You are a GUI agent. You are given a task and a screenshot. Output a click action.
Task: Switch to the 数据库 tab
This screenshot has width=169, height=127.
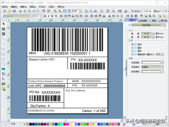click(143, 21)
